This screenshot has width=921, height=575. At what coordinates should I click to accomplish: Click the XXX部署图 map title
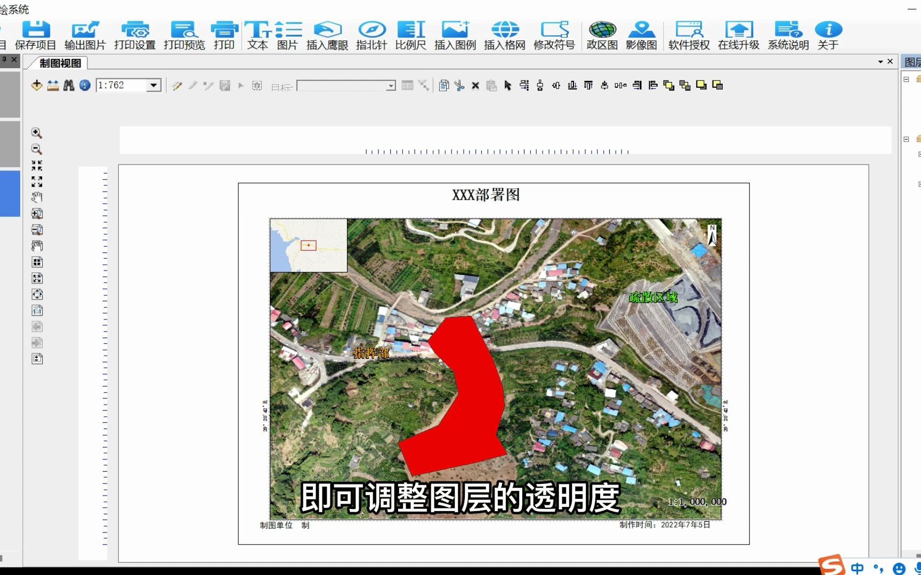pos(486,195)
